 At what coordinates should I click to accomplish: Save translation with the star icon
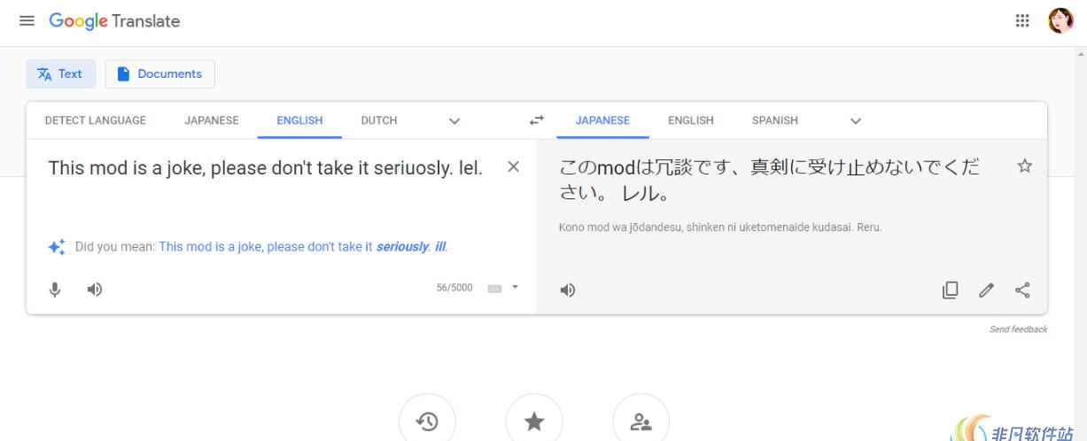coord(1025,166)
